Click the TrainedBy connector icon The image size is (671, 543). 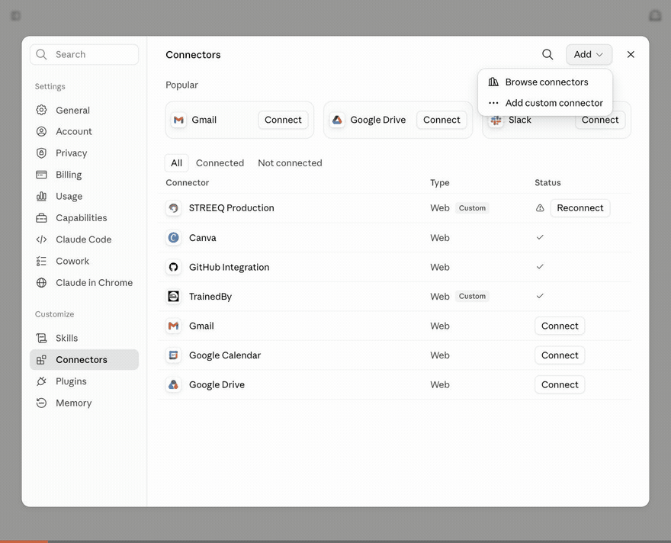coord(173,296)
